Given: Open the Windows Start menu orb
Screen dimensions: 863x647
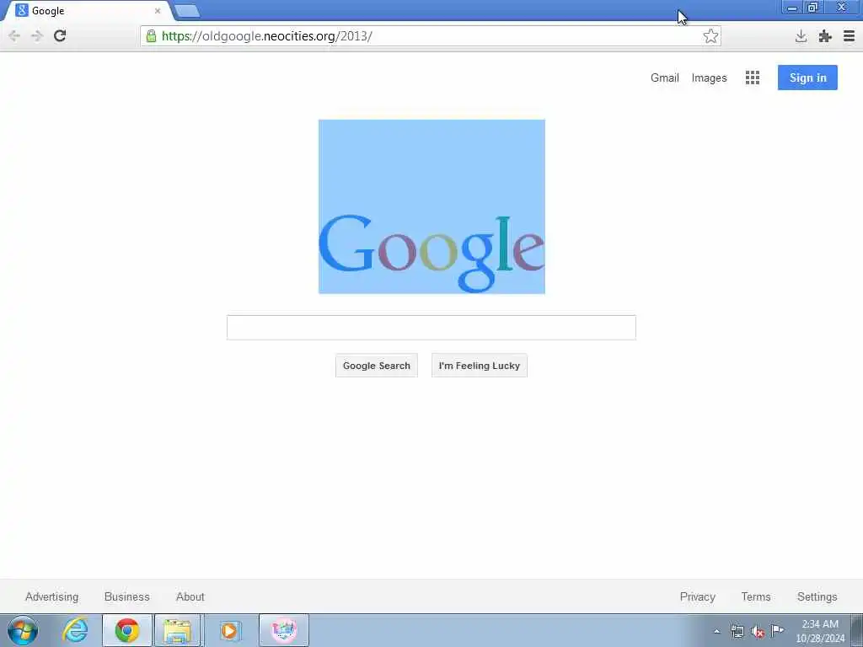Looking at the screenshot, I should 23,630.
